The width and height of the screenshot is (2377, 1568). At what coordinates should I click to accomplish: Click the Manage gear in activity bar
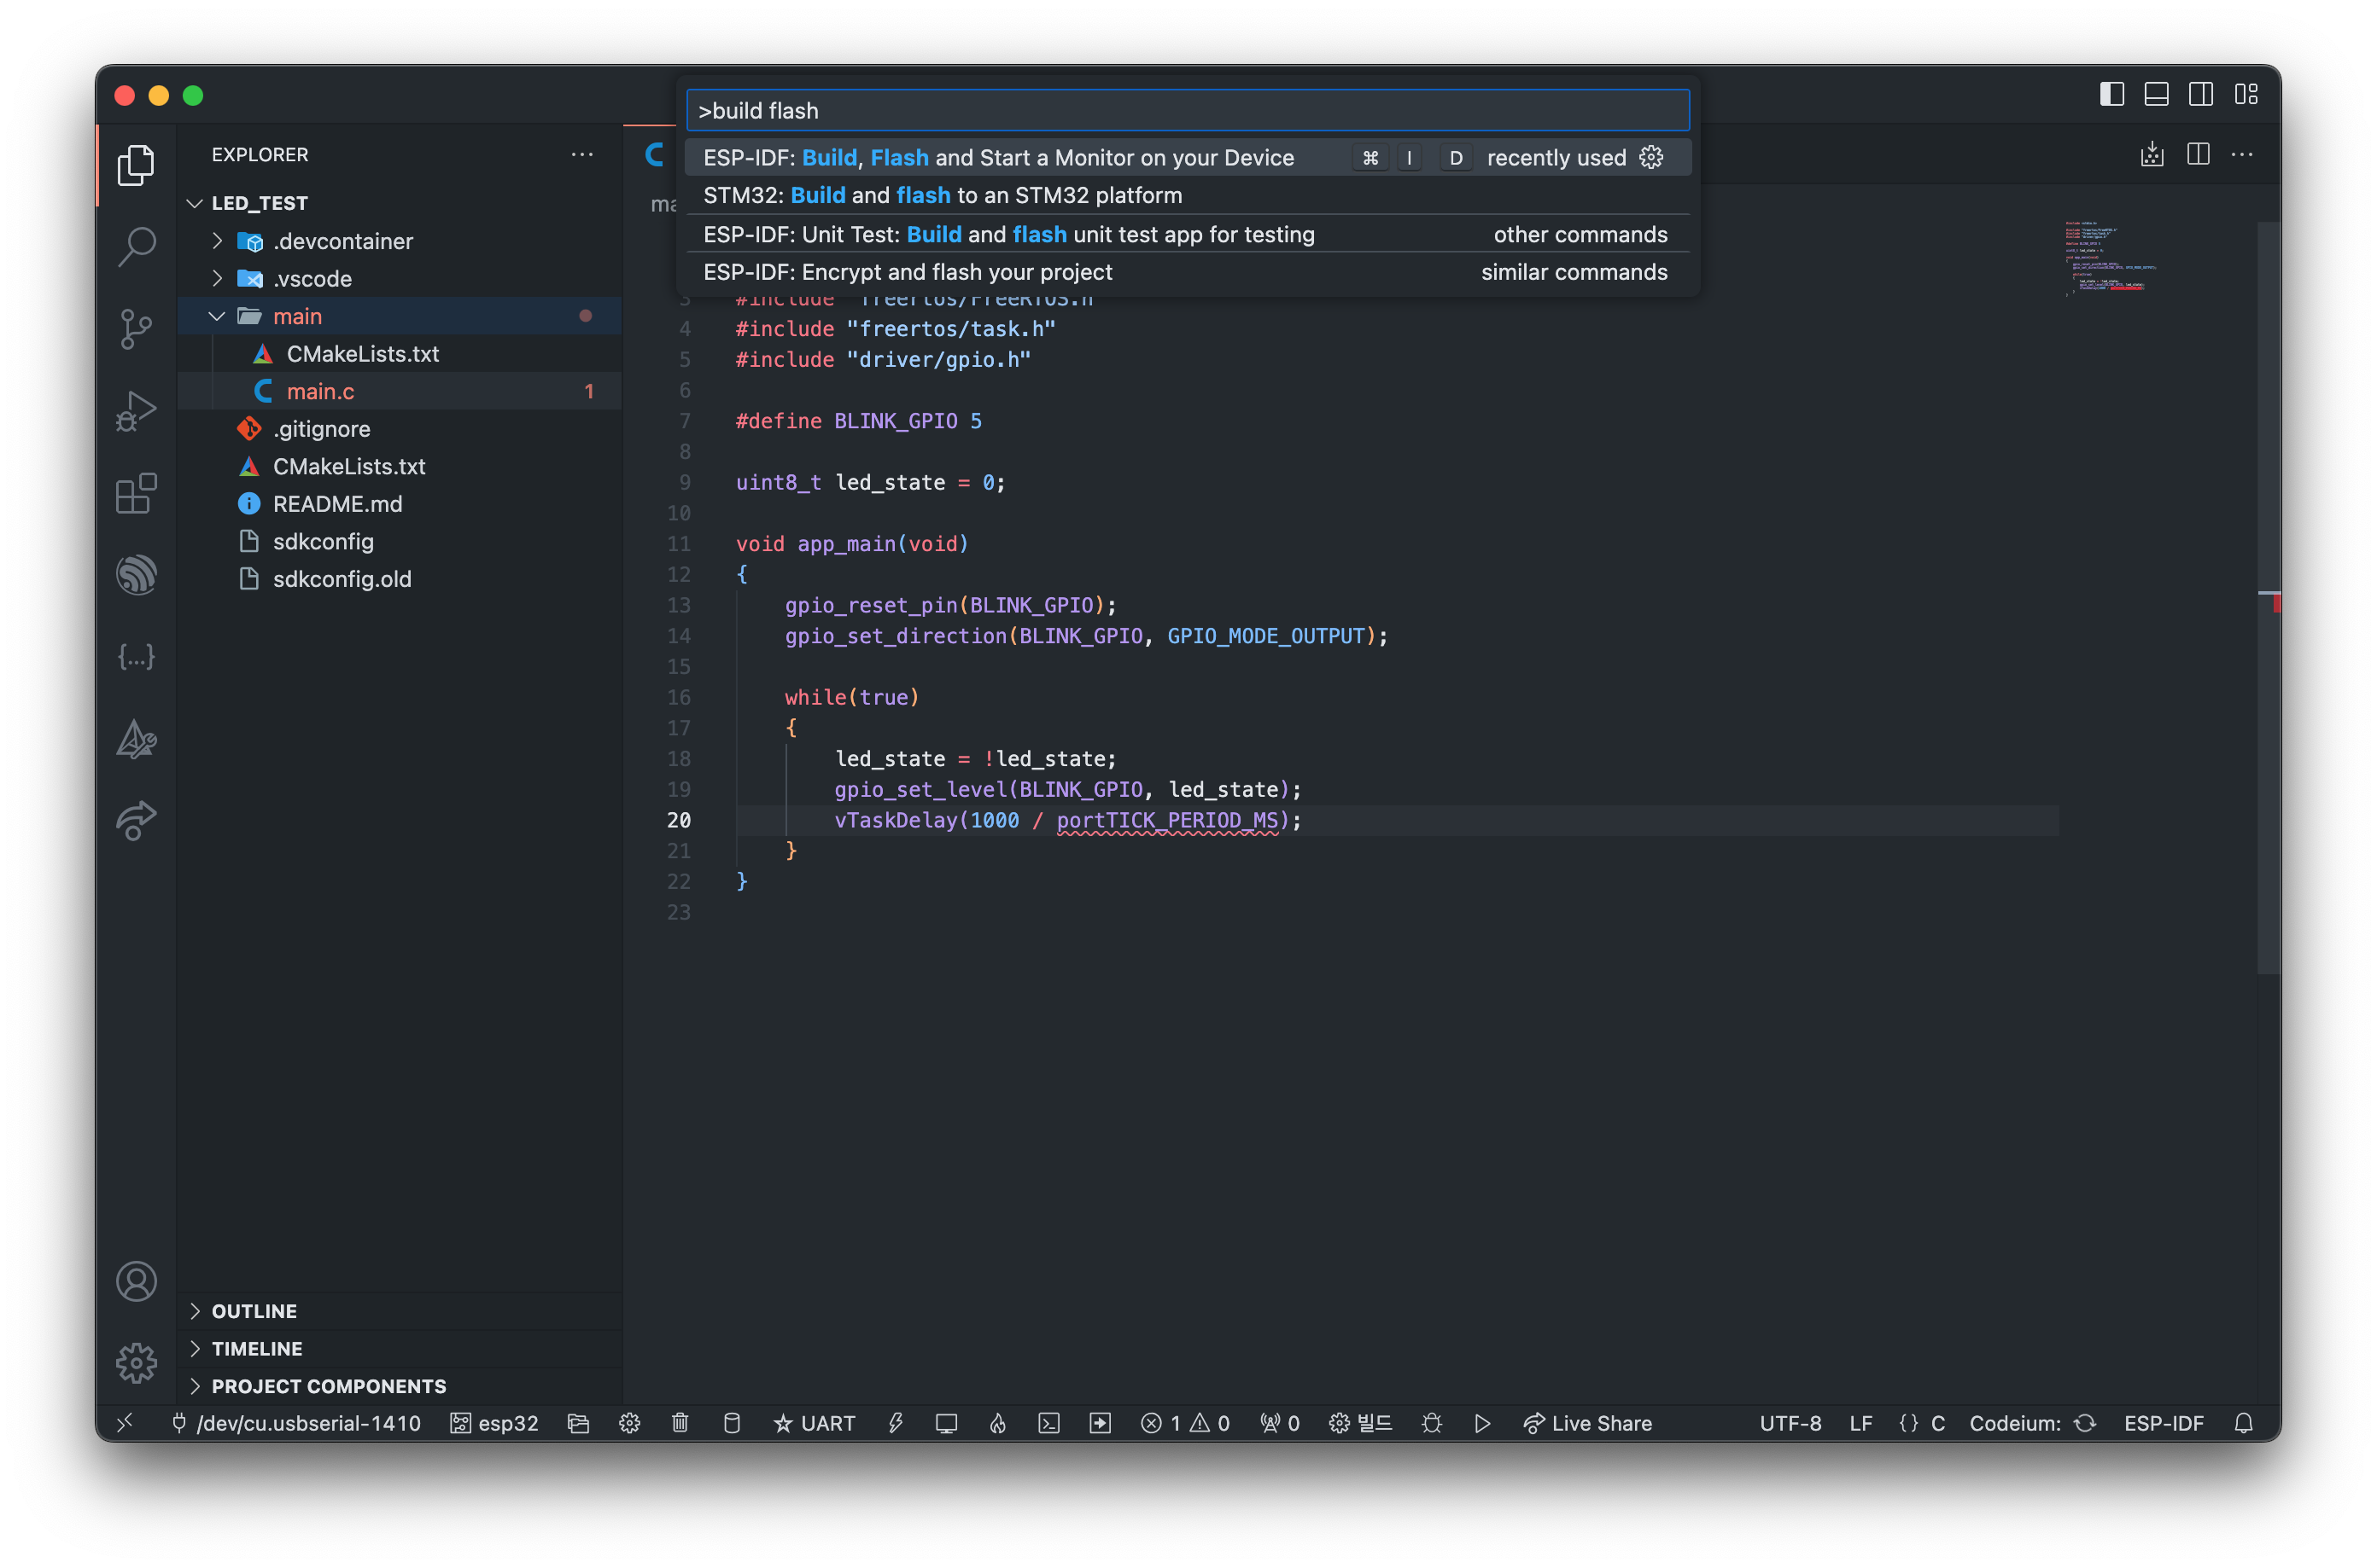tap(136, 1362)
